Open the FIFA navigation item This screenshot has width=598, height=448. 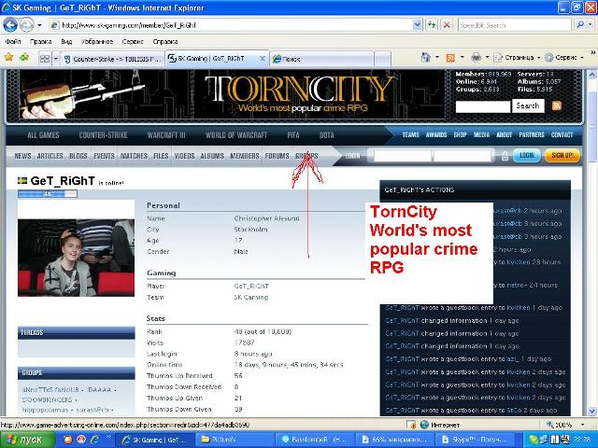[293, 134]
